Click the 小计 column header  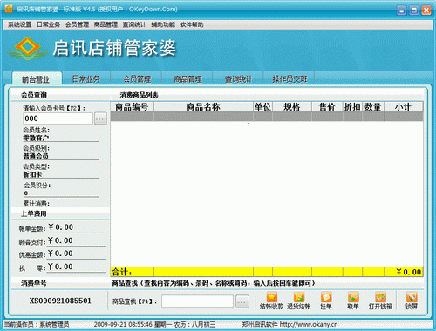point(404,107)
